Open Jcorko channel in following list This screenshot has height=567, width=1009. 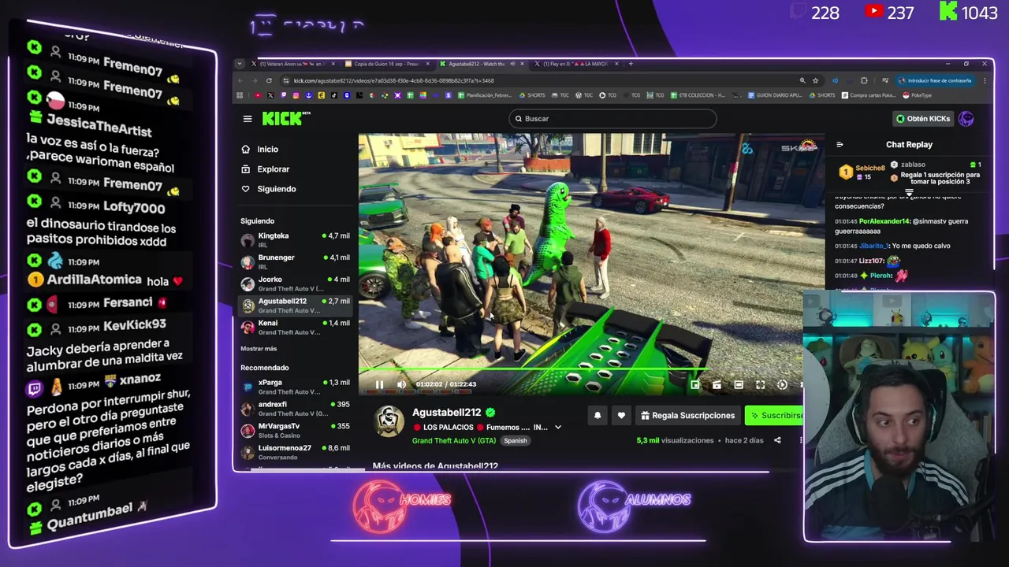(x=295, y=283)
